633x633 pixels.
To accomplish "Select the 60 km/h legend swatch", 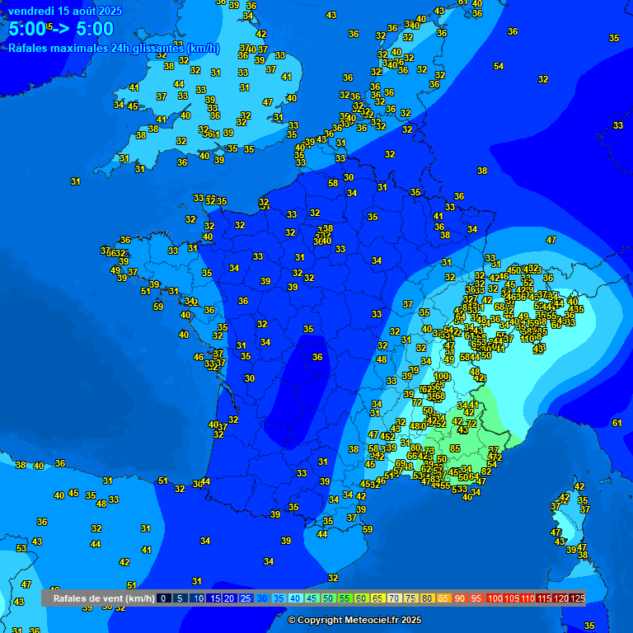I will [x=361, y=598].
